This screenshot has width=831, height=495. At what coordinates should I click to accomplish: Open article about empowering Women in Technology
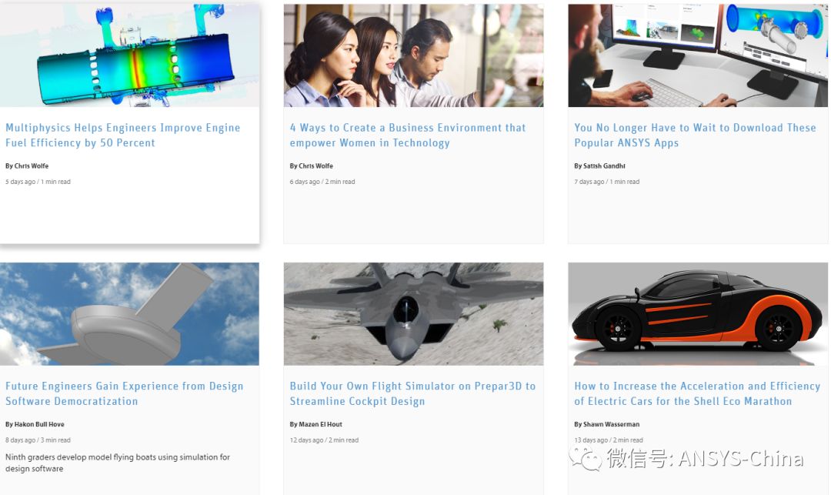point(408,135)
